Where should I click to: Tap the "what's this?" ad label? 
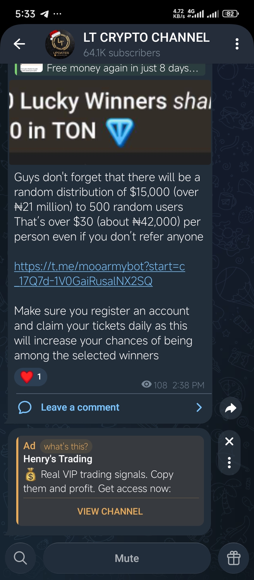pyautogui.click(x=66, y=446)
